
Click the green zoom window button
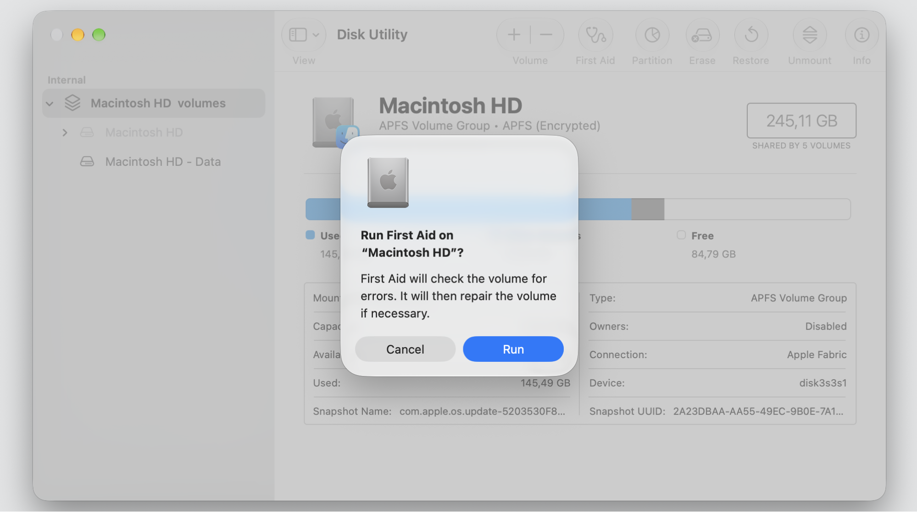pos(99,35)
